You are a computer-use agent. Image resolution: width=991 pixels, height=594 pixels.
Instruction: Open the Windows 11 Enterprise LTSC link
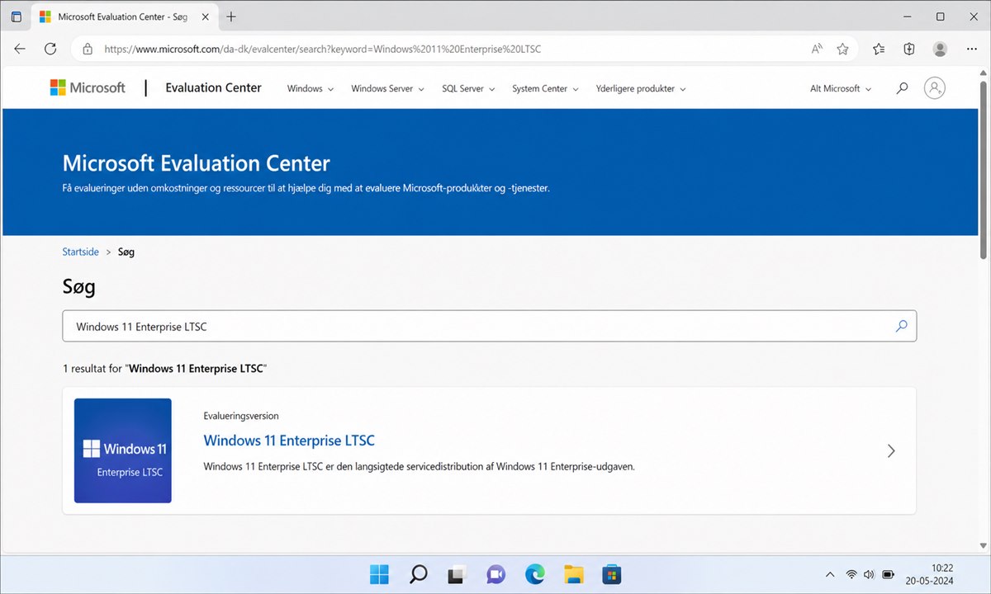pyautogui.click(x=289, y=441)
